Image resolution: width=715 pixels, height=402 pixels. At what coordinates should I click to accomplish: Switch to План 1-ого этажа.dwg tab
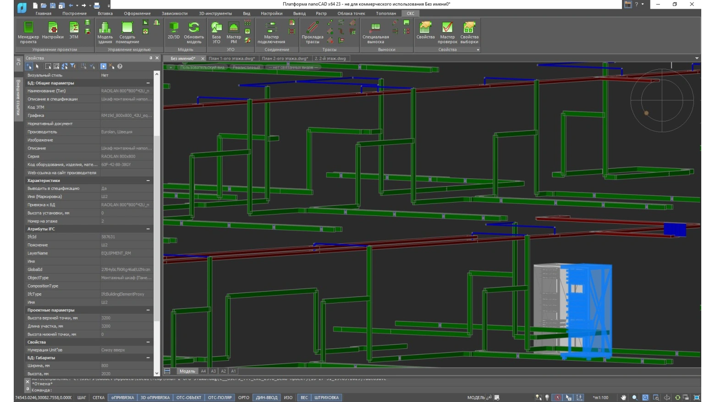pos(231,59)
